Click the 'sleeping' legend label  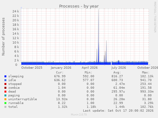coord(16,76)
